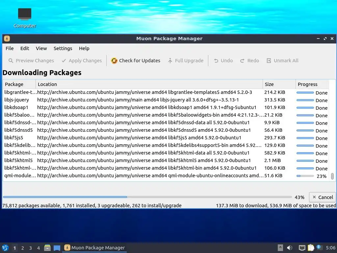
Task: Click the update notifier tray icon
Action: pyautogui.click(x=319, y=247)
